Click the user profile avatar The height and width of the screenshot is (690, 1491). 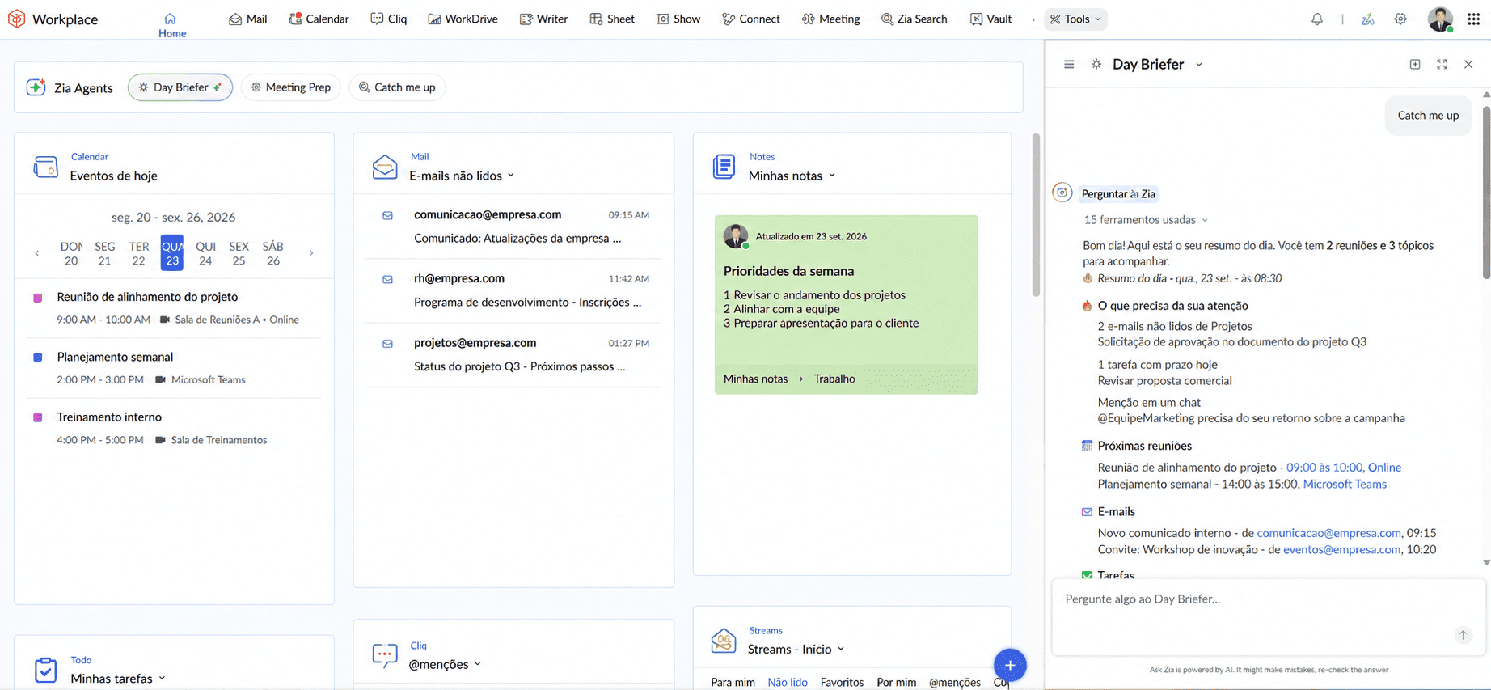coord(1440,19)
